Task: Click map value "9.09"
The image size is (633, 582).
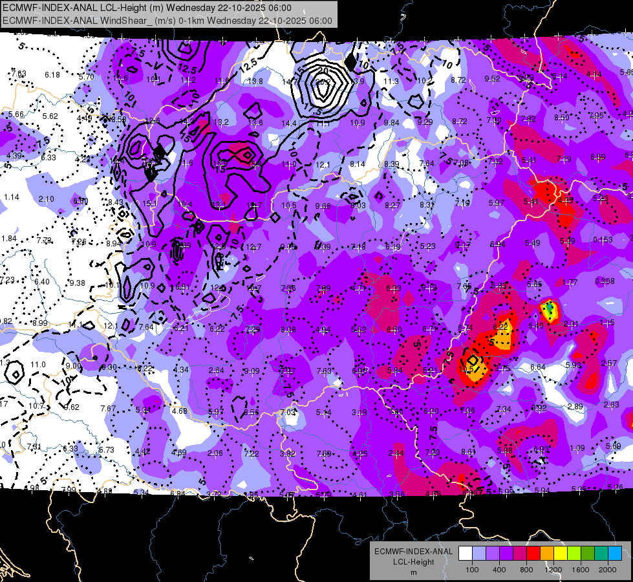Action: [252, 371]
